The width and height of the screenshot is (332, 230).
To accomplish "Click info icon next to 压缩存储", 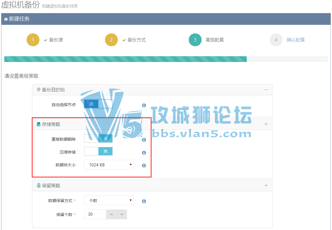I will tap(144, 152).
